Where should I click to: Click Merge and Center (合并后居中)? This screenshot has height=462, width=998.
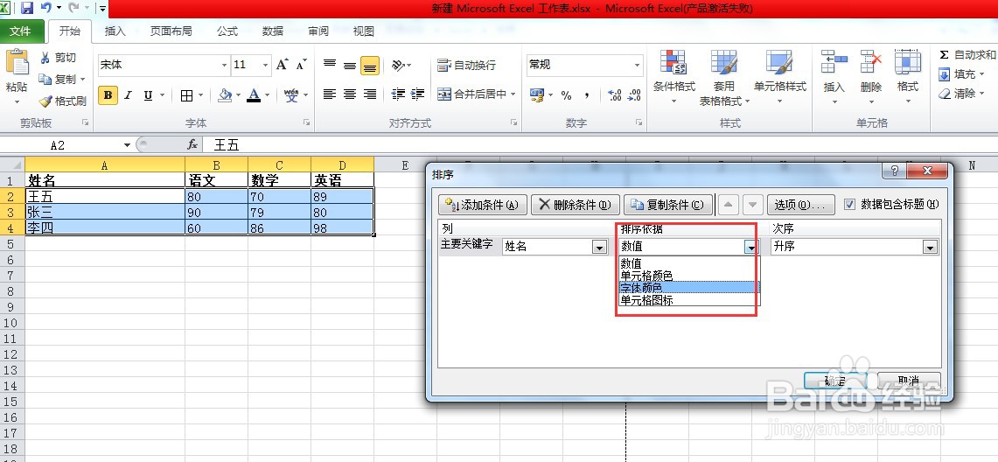pyautogui.click(x=471, y=94)
